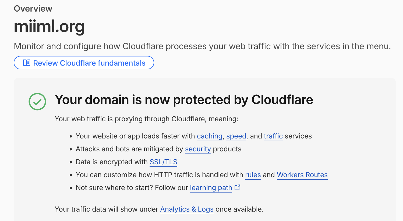
Task: Click the green checkmark circle icon
Action: click(37, 102)
